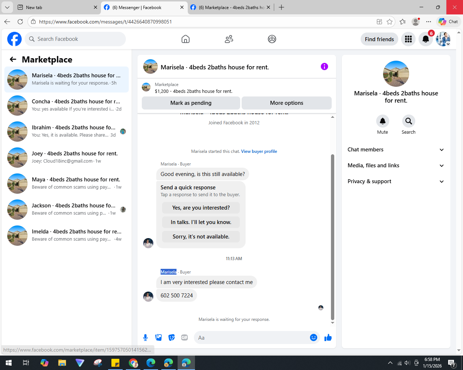Open emoji picker smiley icon
This screenshot has height=370, width=463.
pos(314,337)
